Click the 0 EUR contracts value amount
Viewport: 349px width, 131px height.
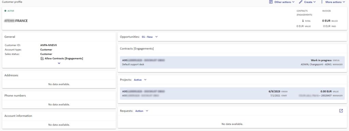pyautogui.click(x=300, y=26)
